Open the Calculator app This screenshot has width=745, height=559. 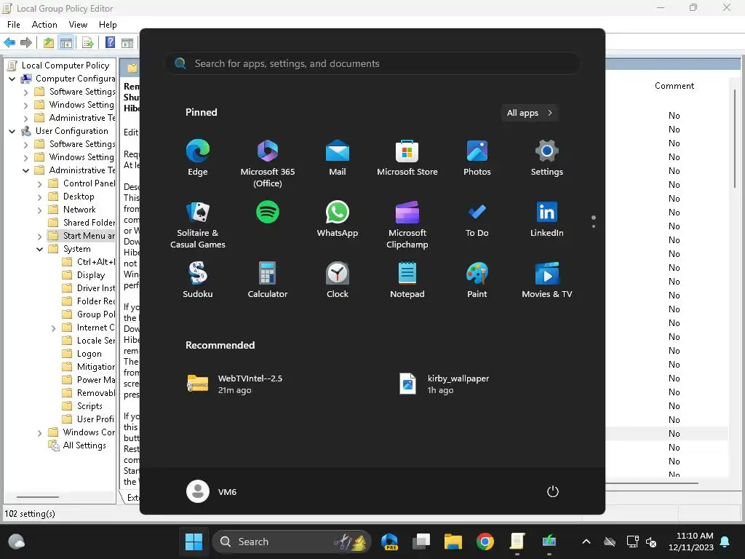point(268,280)
